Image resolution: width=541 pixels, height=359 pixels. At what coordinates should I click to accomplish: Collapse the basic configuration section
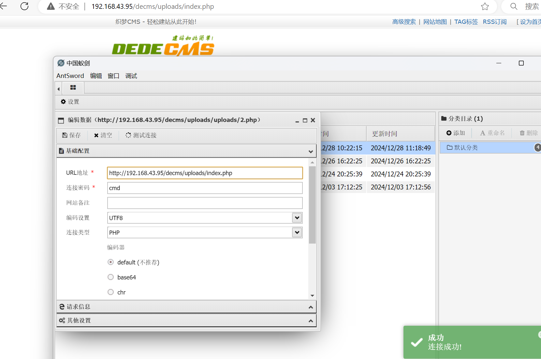coord(186,151)
